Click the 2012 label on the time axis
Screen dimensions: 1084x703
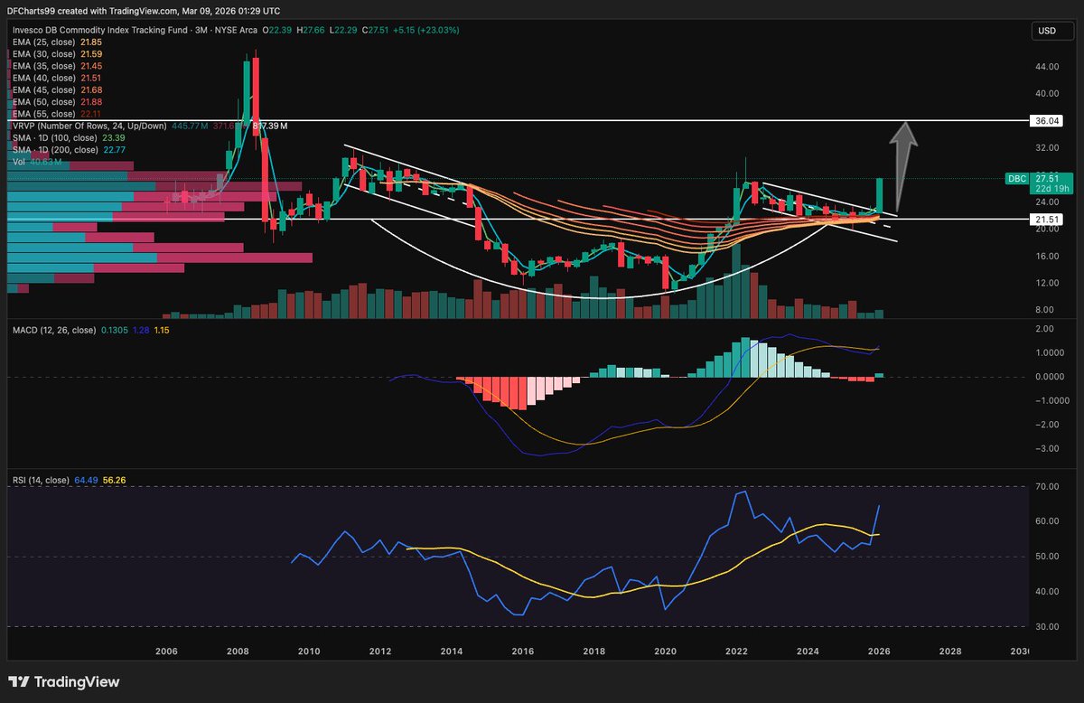click(380, 651)
